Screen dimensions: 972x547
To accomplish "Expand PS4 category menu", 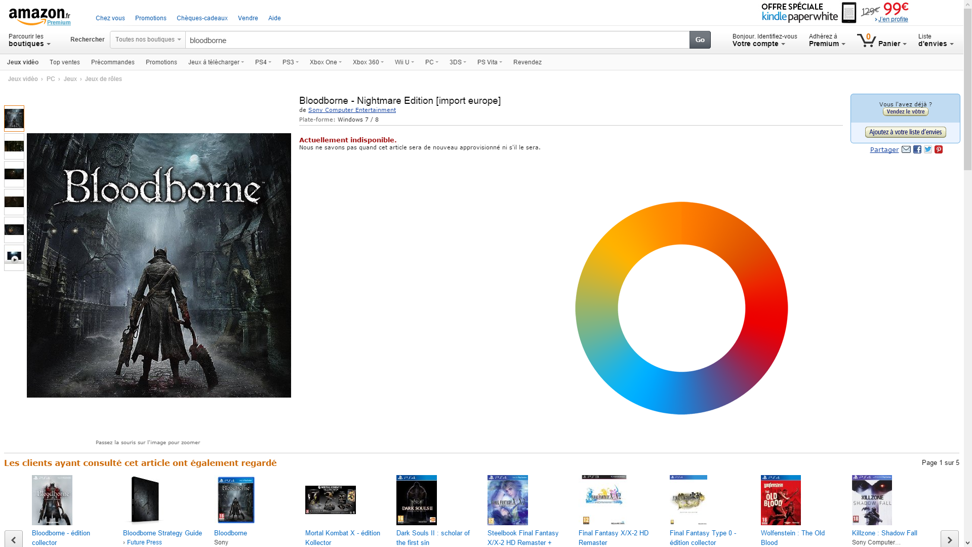I will (x=263, y=62).
